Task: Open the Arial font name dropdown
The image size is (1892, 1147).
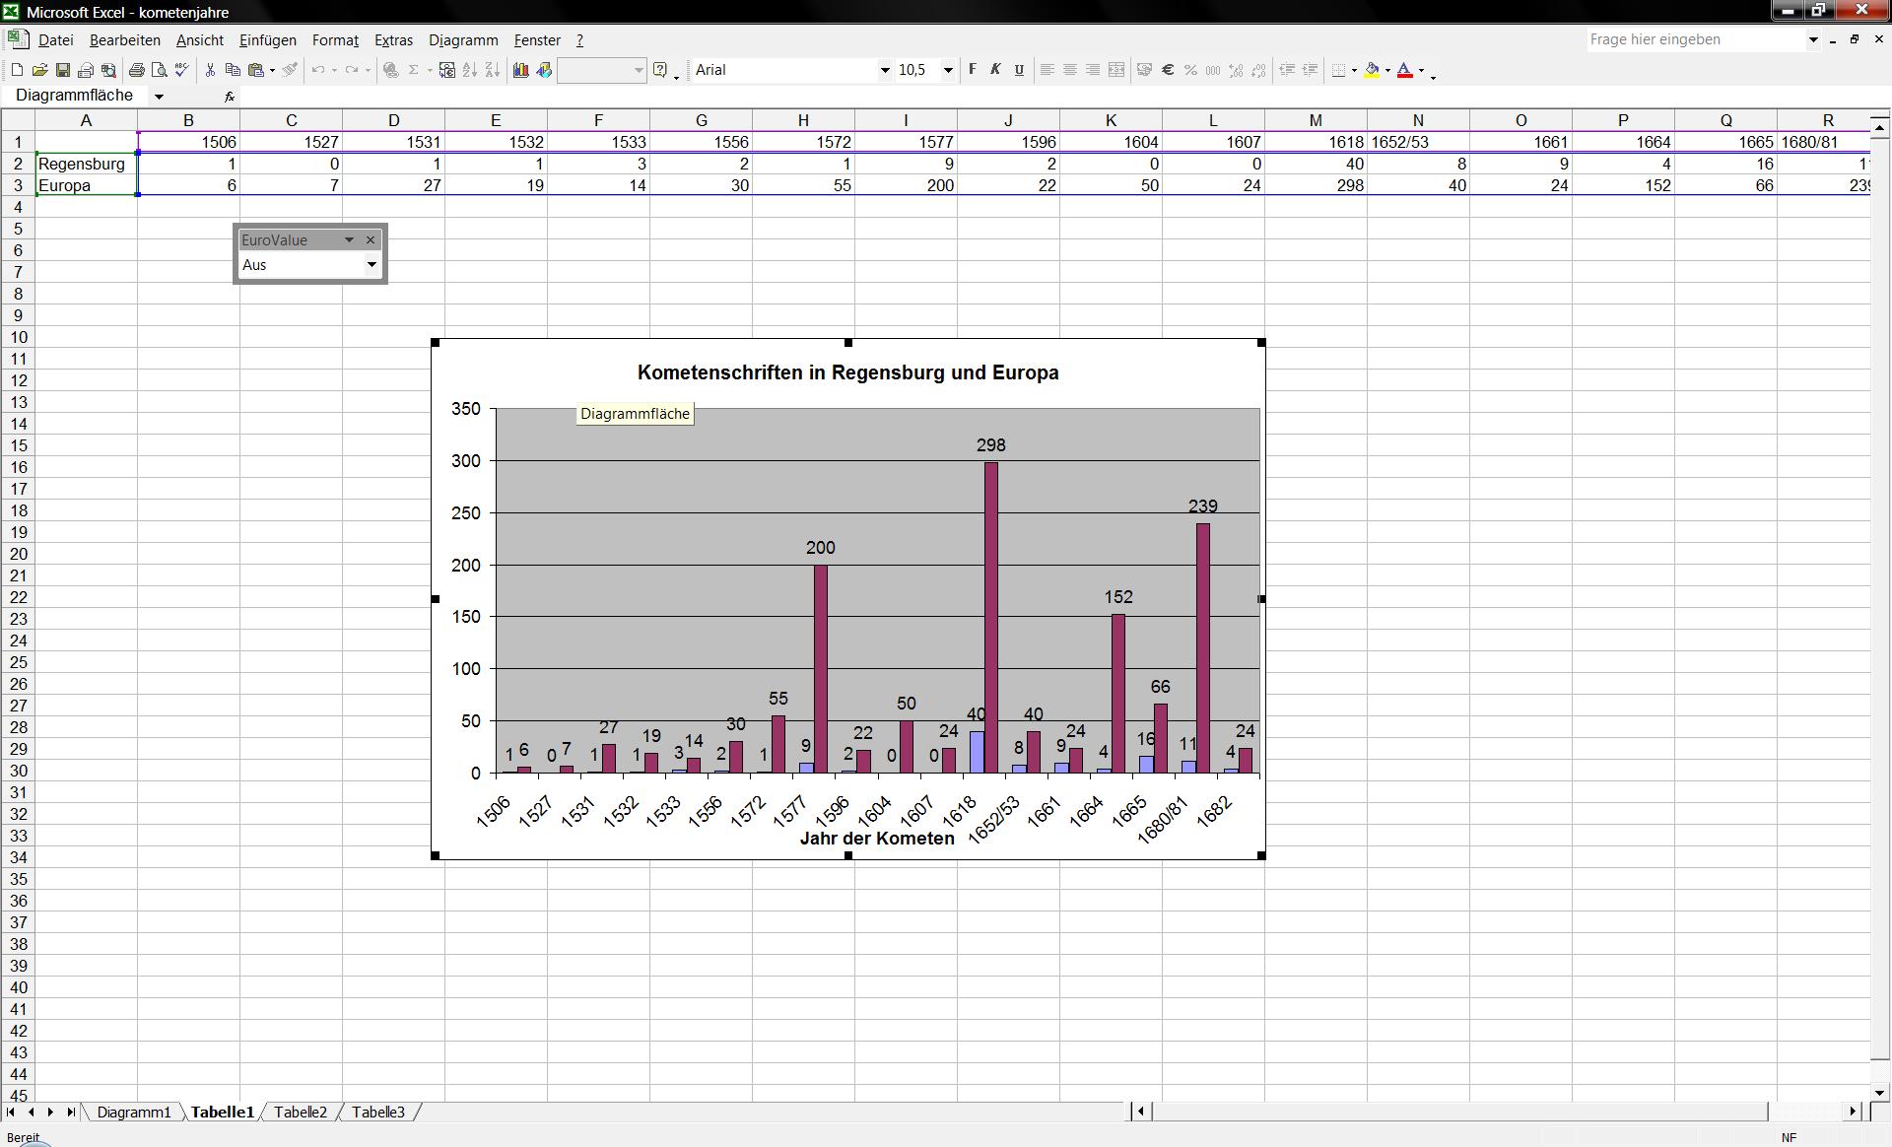Action: coord(884,70)
